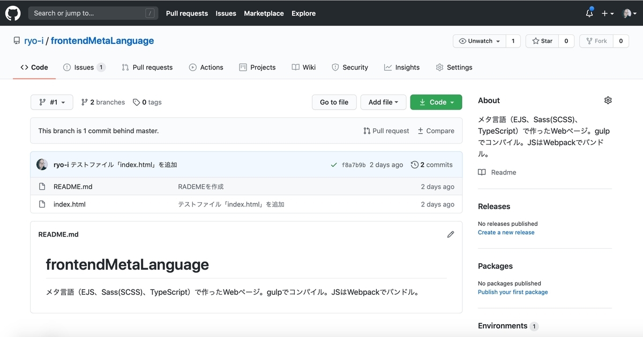Open the index.html file
The image size is (643, 337).
[x=70, y=204]
